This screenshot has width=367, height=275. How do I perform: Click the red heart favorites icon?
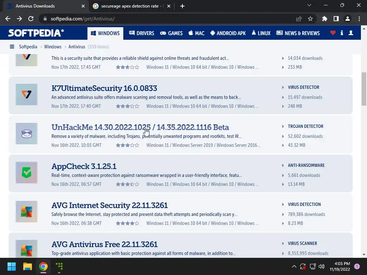pos(333,33)
